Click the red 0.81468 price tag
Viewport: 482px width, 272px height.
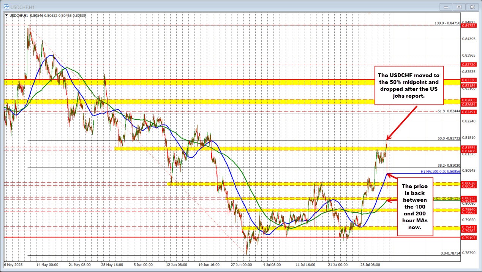(469, 151)
